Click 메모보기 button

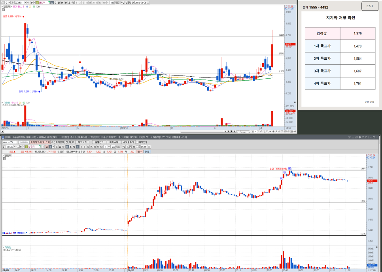(x=82, y=142)
